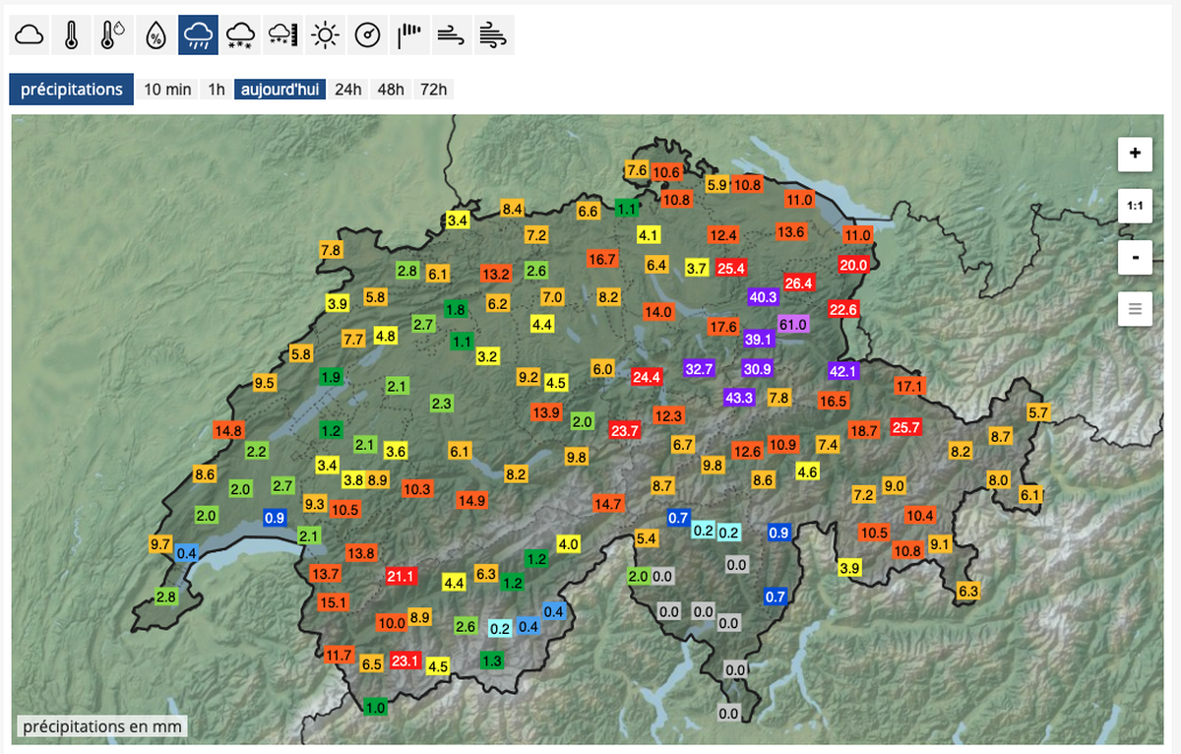Click the 17.1 station value
This screenshot has height=754, width=1181.
tap(910, 386)
